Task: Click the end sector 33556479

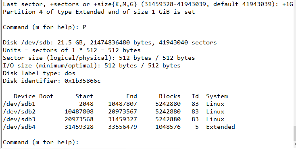Action: [x=123, y=127]
